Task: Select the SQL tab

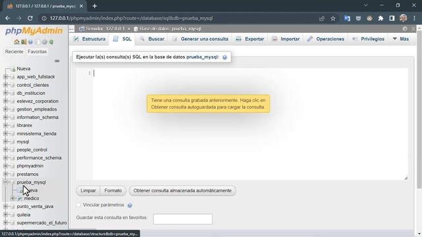Action: (x=123, y=39)
